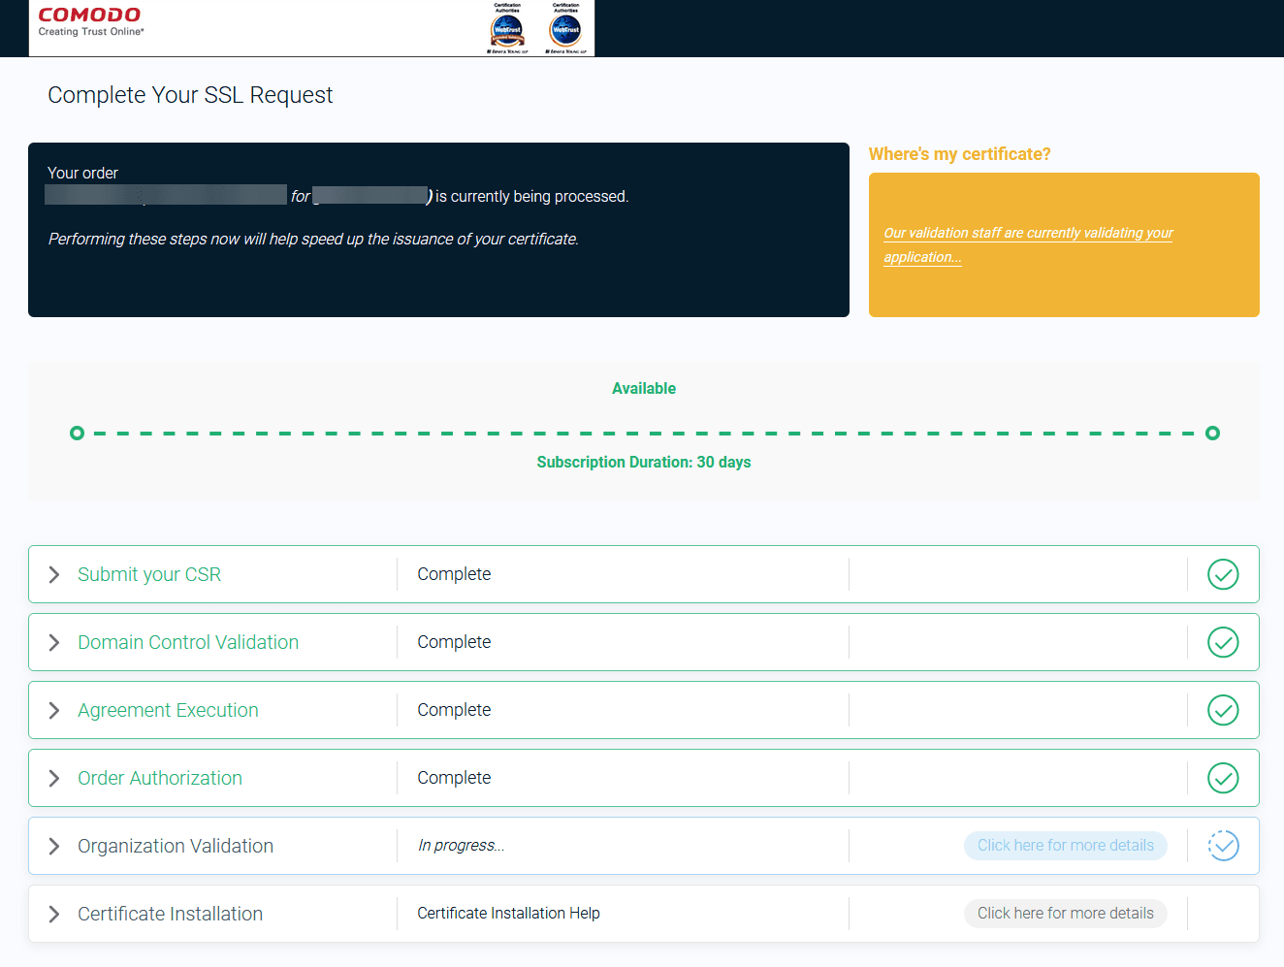Viewport: 1284px width, 967px height.
Task: Click more details for Certificate Installation
Action: click(1065, 914)
